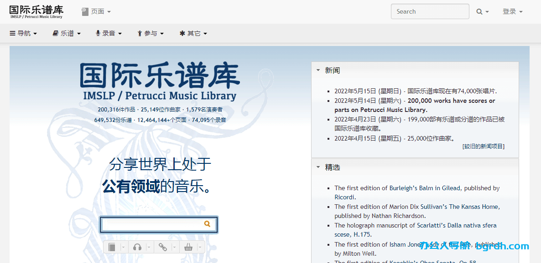
Task: Collapse the 精选 featured panel
Action: click(318, 167)
